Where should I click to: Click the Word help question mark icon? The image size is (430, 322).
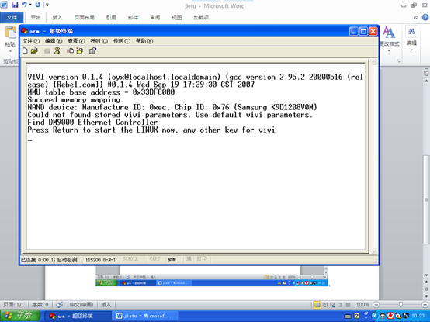[x=425, y=17]
